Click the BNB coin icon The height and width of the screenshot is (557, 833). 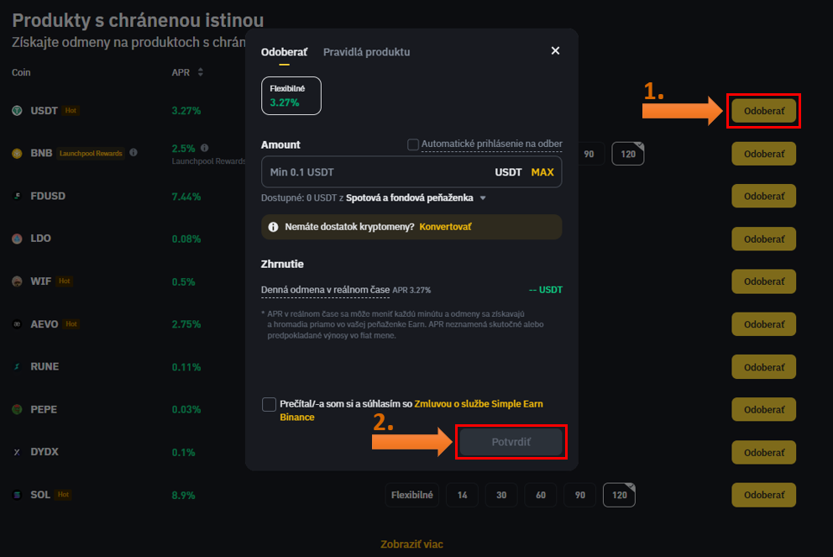(x=17, y=153)
